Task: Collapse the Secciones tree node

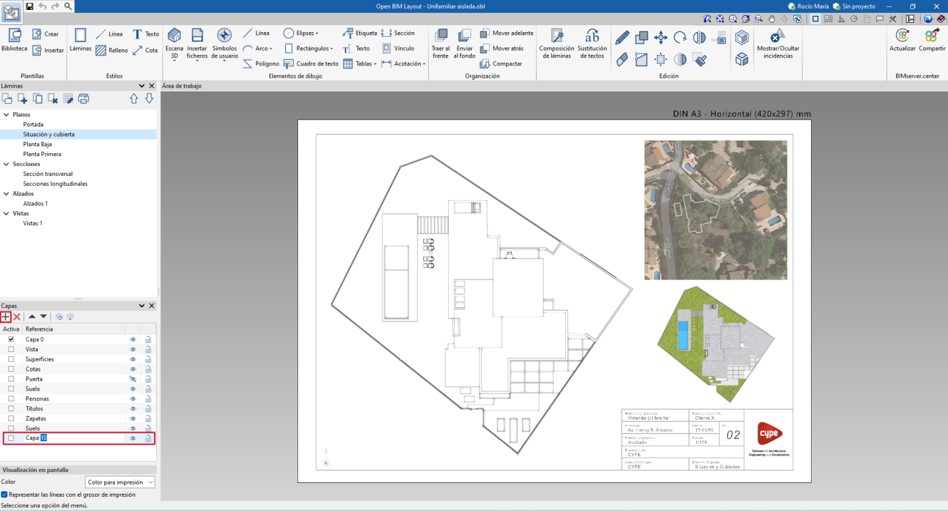Action: 5,164
